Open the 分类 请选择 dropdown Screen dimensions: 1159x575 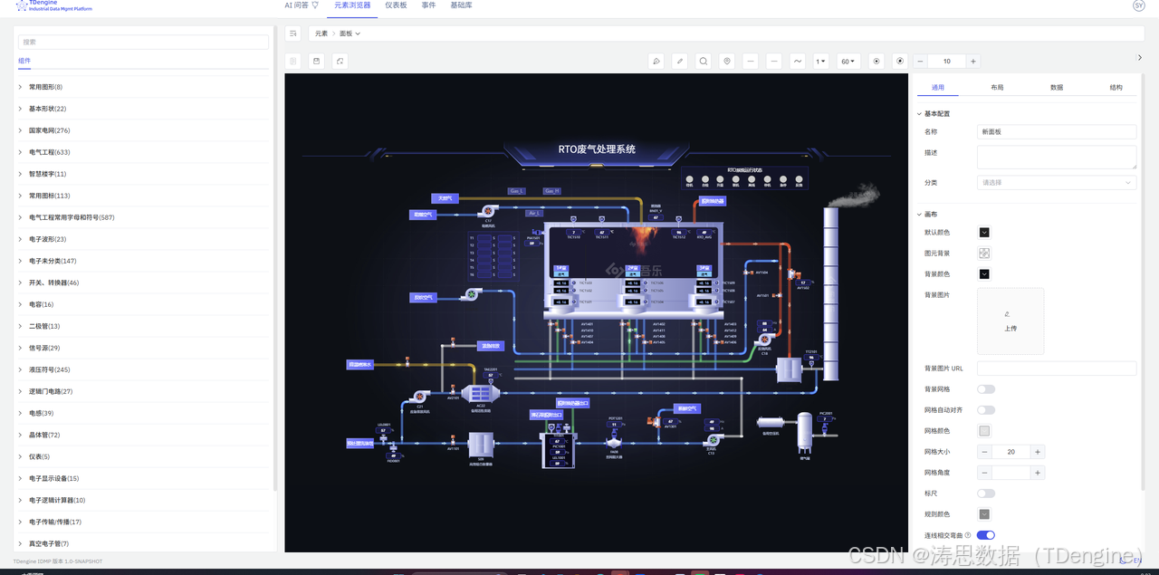click(1057, 182)
